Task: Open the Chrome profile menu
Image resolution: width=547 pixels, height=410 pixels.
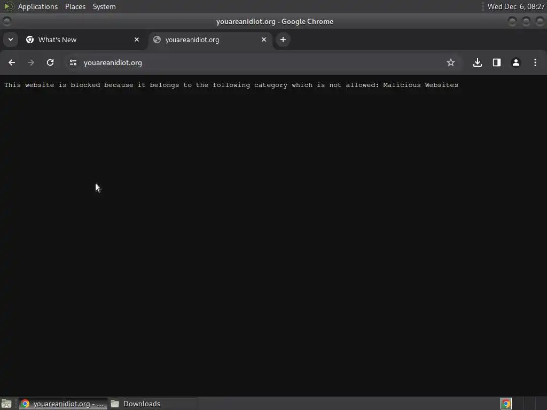Action: (516, 63)
